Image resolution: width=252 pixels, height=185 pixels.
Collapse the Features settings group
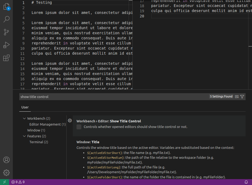click(x=24, y=136)
